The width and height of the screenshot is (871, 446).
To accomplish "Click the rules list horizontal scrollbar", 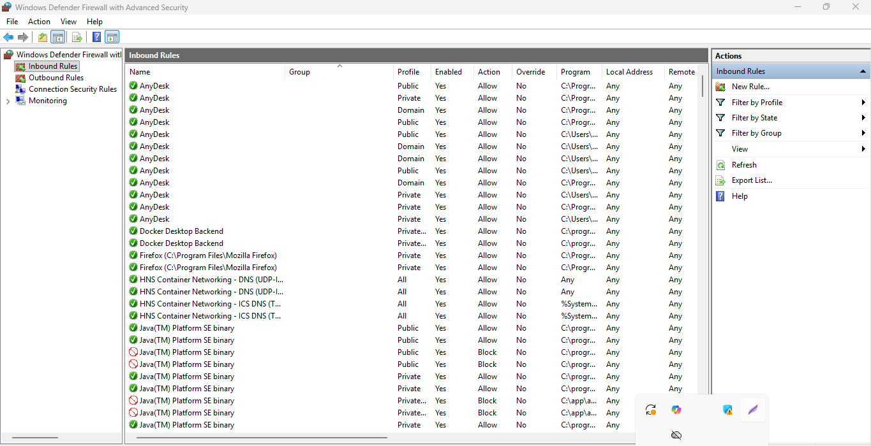I will point(262,438).
